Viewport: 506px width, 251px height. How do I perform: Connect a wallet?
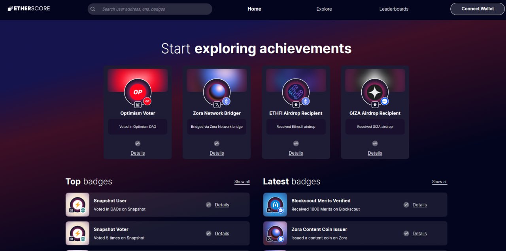(478, 9)
